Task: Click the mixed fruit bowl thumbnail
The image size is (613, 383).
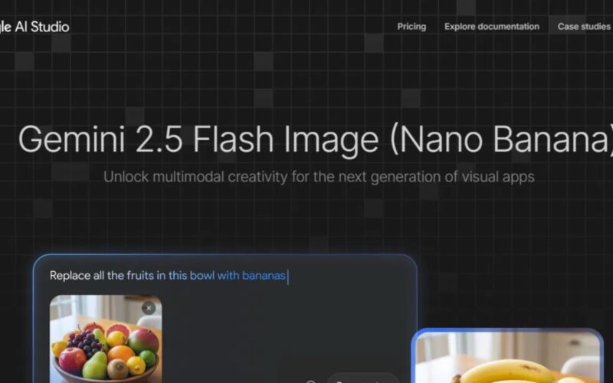Action: point(106,339)
